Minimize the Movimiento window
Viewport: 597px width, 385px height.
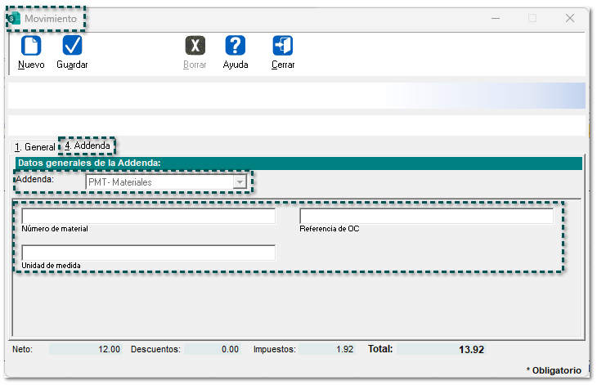click(495, 18)
